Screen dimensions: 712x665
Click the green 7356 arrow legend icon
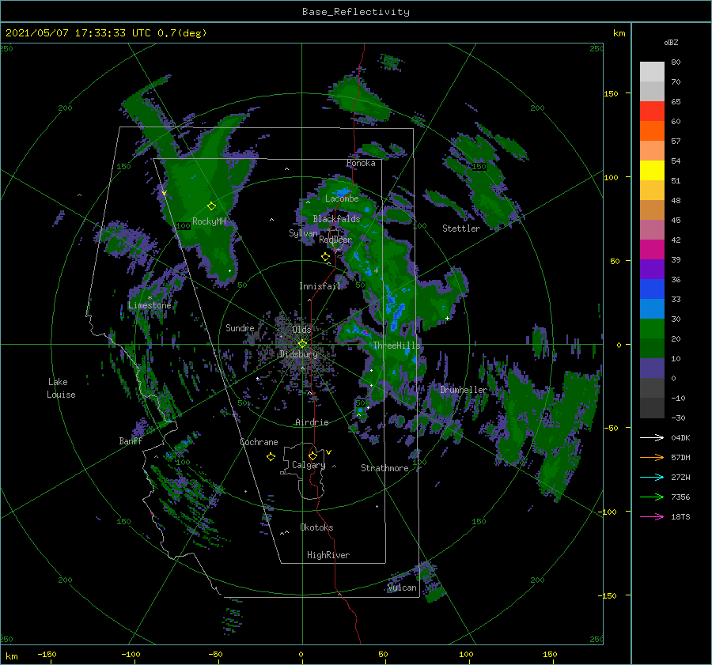pos(652,497)
